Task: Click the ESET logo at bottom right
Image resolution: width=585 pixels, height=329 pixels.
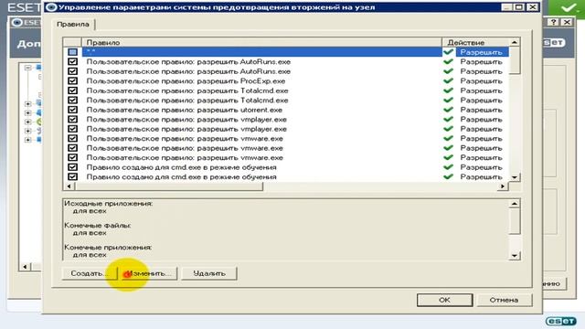Action: pyautogui.click(x=561, y=321)
